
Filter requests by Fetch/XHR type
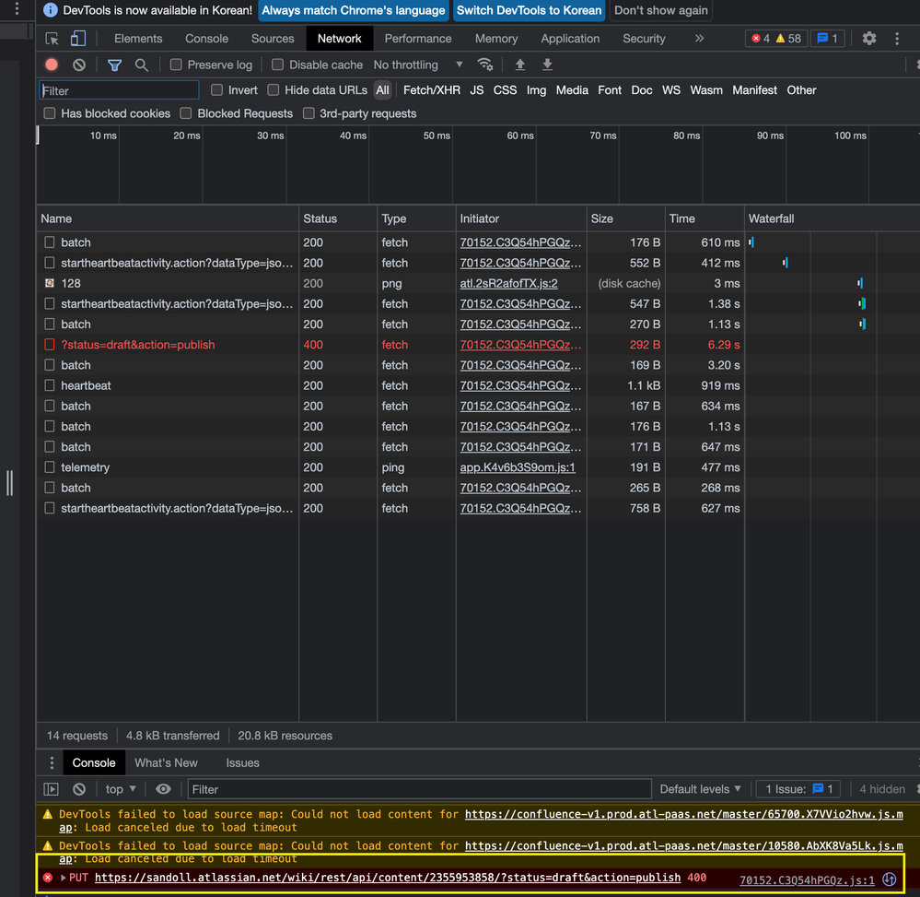(x=431, y=89)
